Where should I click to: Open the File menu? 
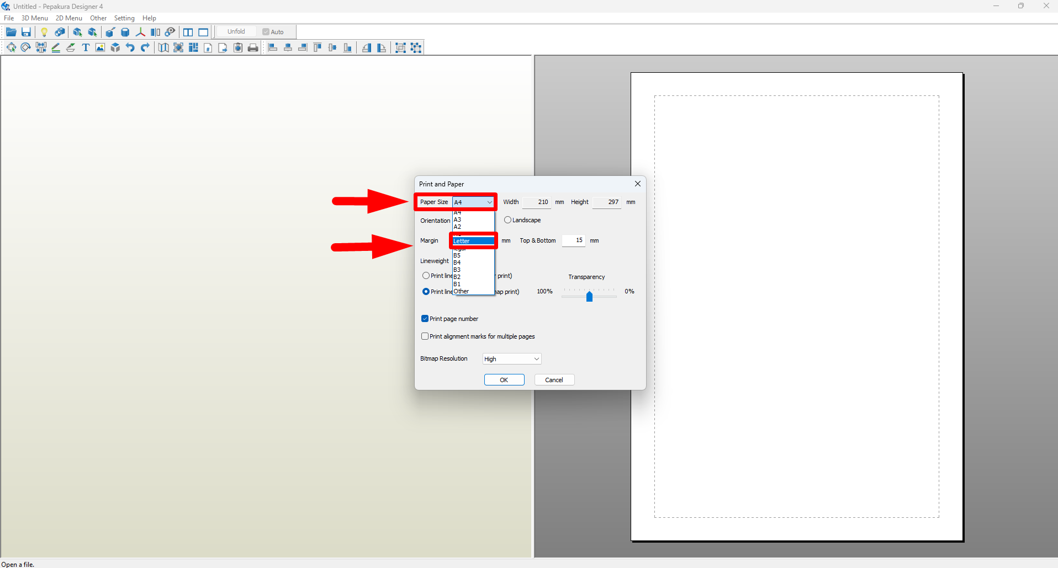pos(9,18)
